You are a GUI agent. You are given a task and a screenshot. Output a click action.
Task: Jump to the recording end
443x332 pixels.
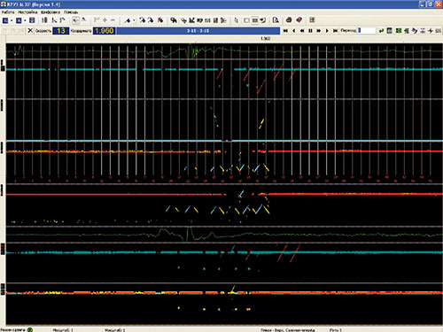[x=336, y=31]
